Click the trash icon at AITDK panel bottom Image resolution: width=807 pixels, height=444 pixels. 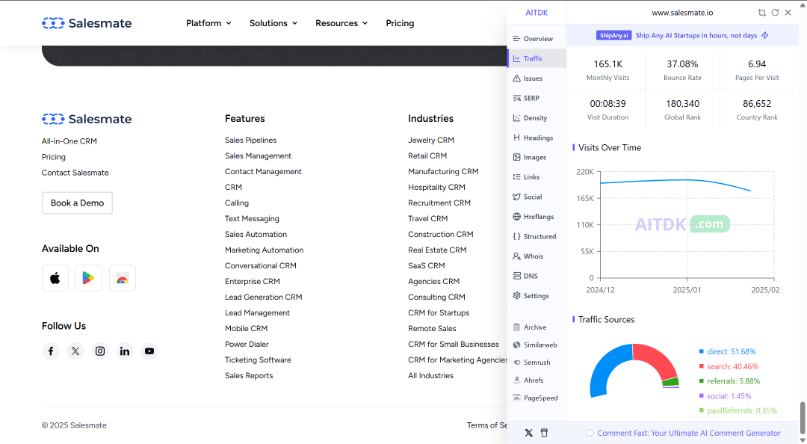[544, 434]
